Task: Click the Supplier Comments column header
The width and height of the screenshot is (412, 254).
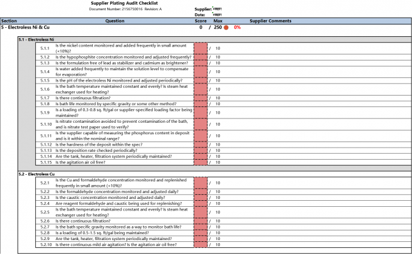Action: pos(271,21)
